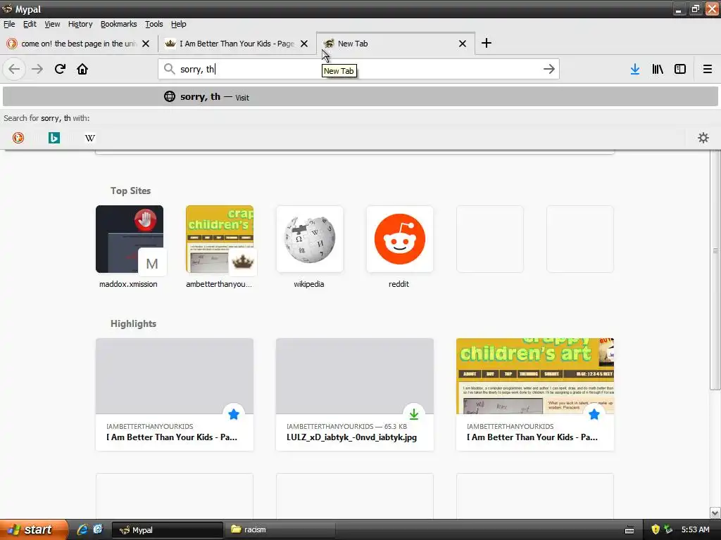Click the fifth empty top site tile
Screen dimensions: 721x540
(x=490, y=239)
